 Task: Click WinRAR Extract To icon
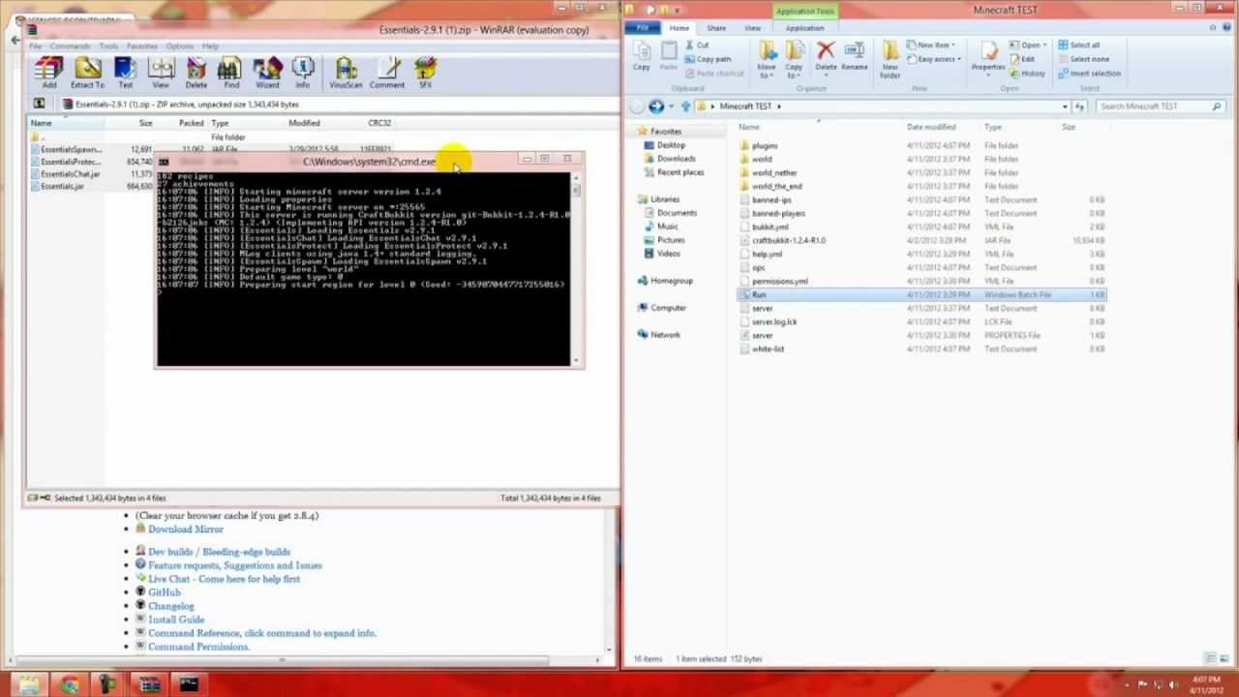pos(87,73)
